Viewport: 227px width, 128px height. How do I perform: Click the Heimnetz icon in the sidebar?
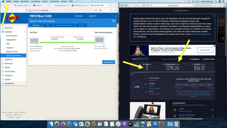[3, 63]
